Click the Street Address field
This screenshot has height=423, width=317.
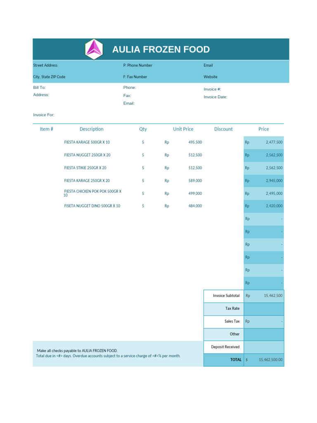45,65
